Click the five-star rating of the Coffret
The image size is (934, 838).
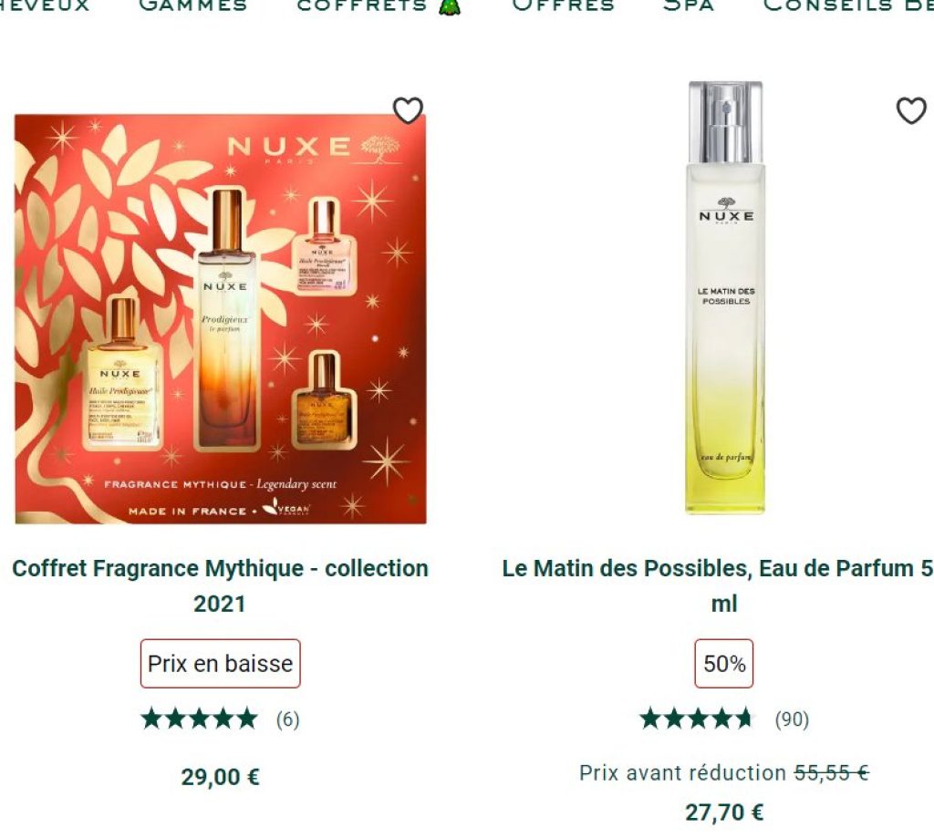click(x=200, y=719)
